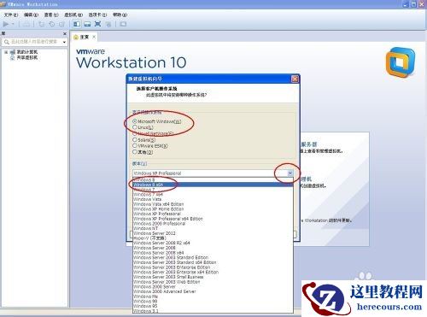Close the 主页 home tab
427x317 pixels.
(x=94, y=37)
